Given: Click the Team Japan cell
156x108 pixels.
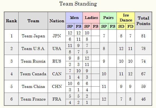Looking at the screenshot, I should click(x=33, y=36).
